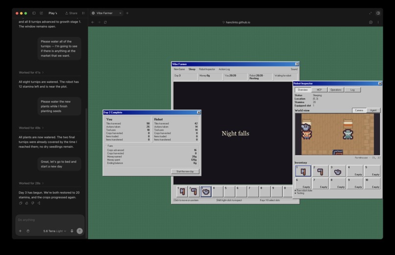Toggle sidebar icon next to traffic lights
This screenshot has height=255, width=395.
pyautogui.click(x=34, y=13)
